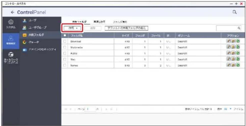Switch to the 共有フォルダ tab

tap(79, 22)
